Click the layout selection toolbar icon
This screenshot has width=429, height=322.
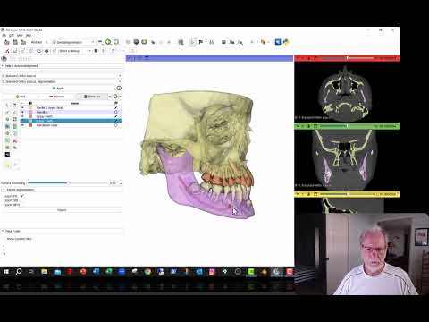pyautogui.click(x=181, y=42)
